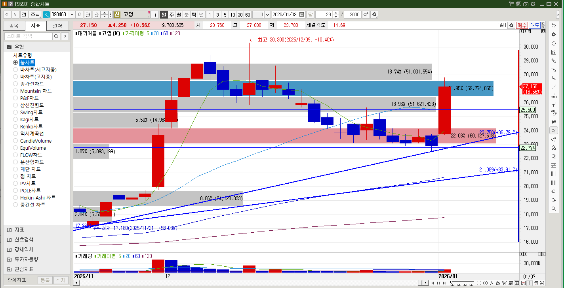Screen dimensions: 564x288
Task: Open chart settings gear in top toolbar
Action: click(374, 14)
